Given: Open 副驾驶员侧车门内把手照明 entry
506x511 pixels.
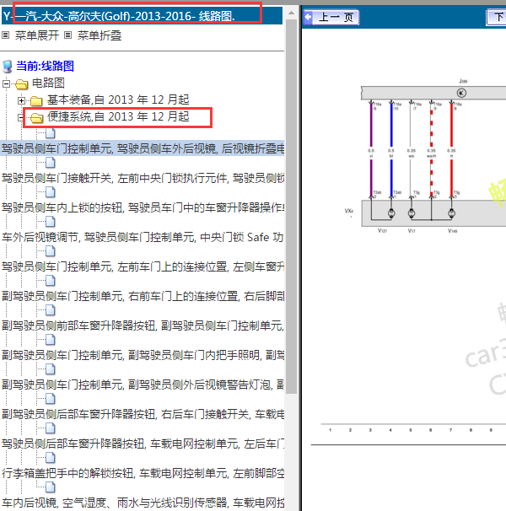Looking at the screenshot, I should (143, 355).
